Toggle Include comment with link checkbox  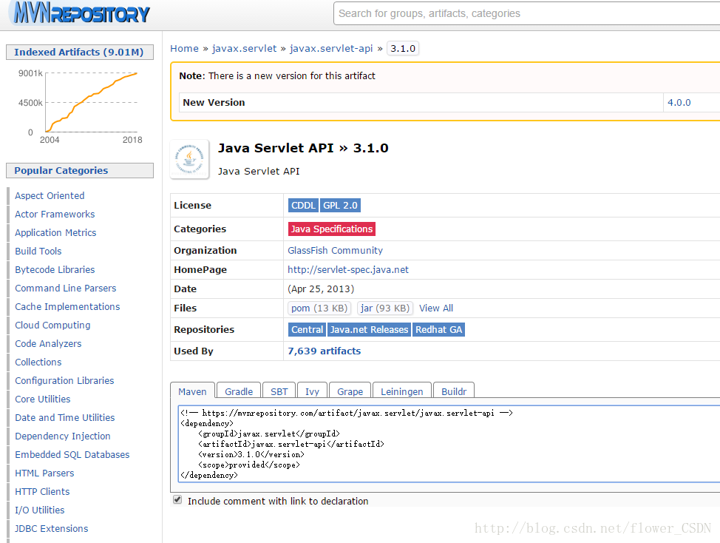pyautogui.click(x=177, y=500)
